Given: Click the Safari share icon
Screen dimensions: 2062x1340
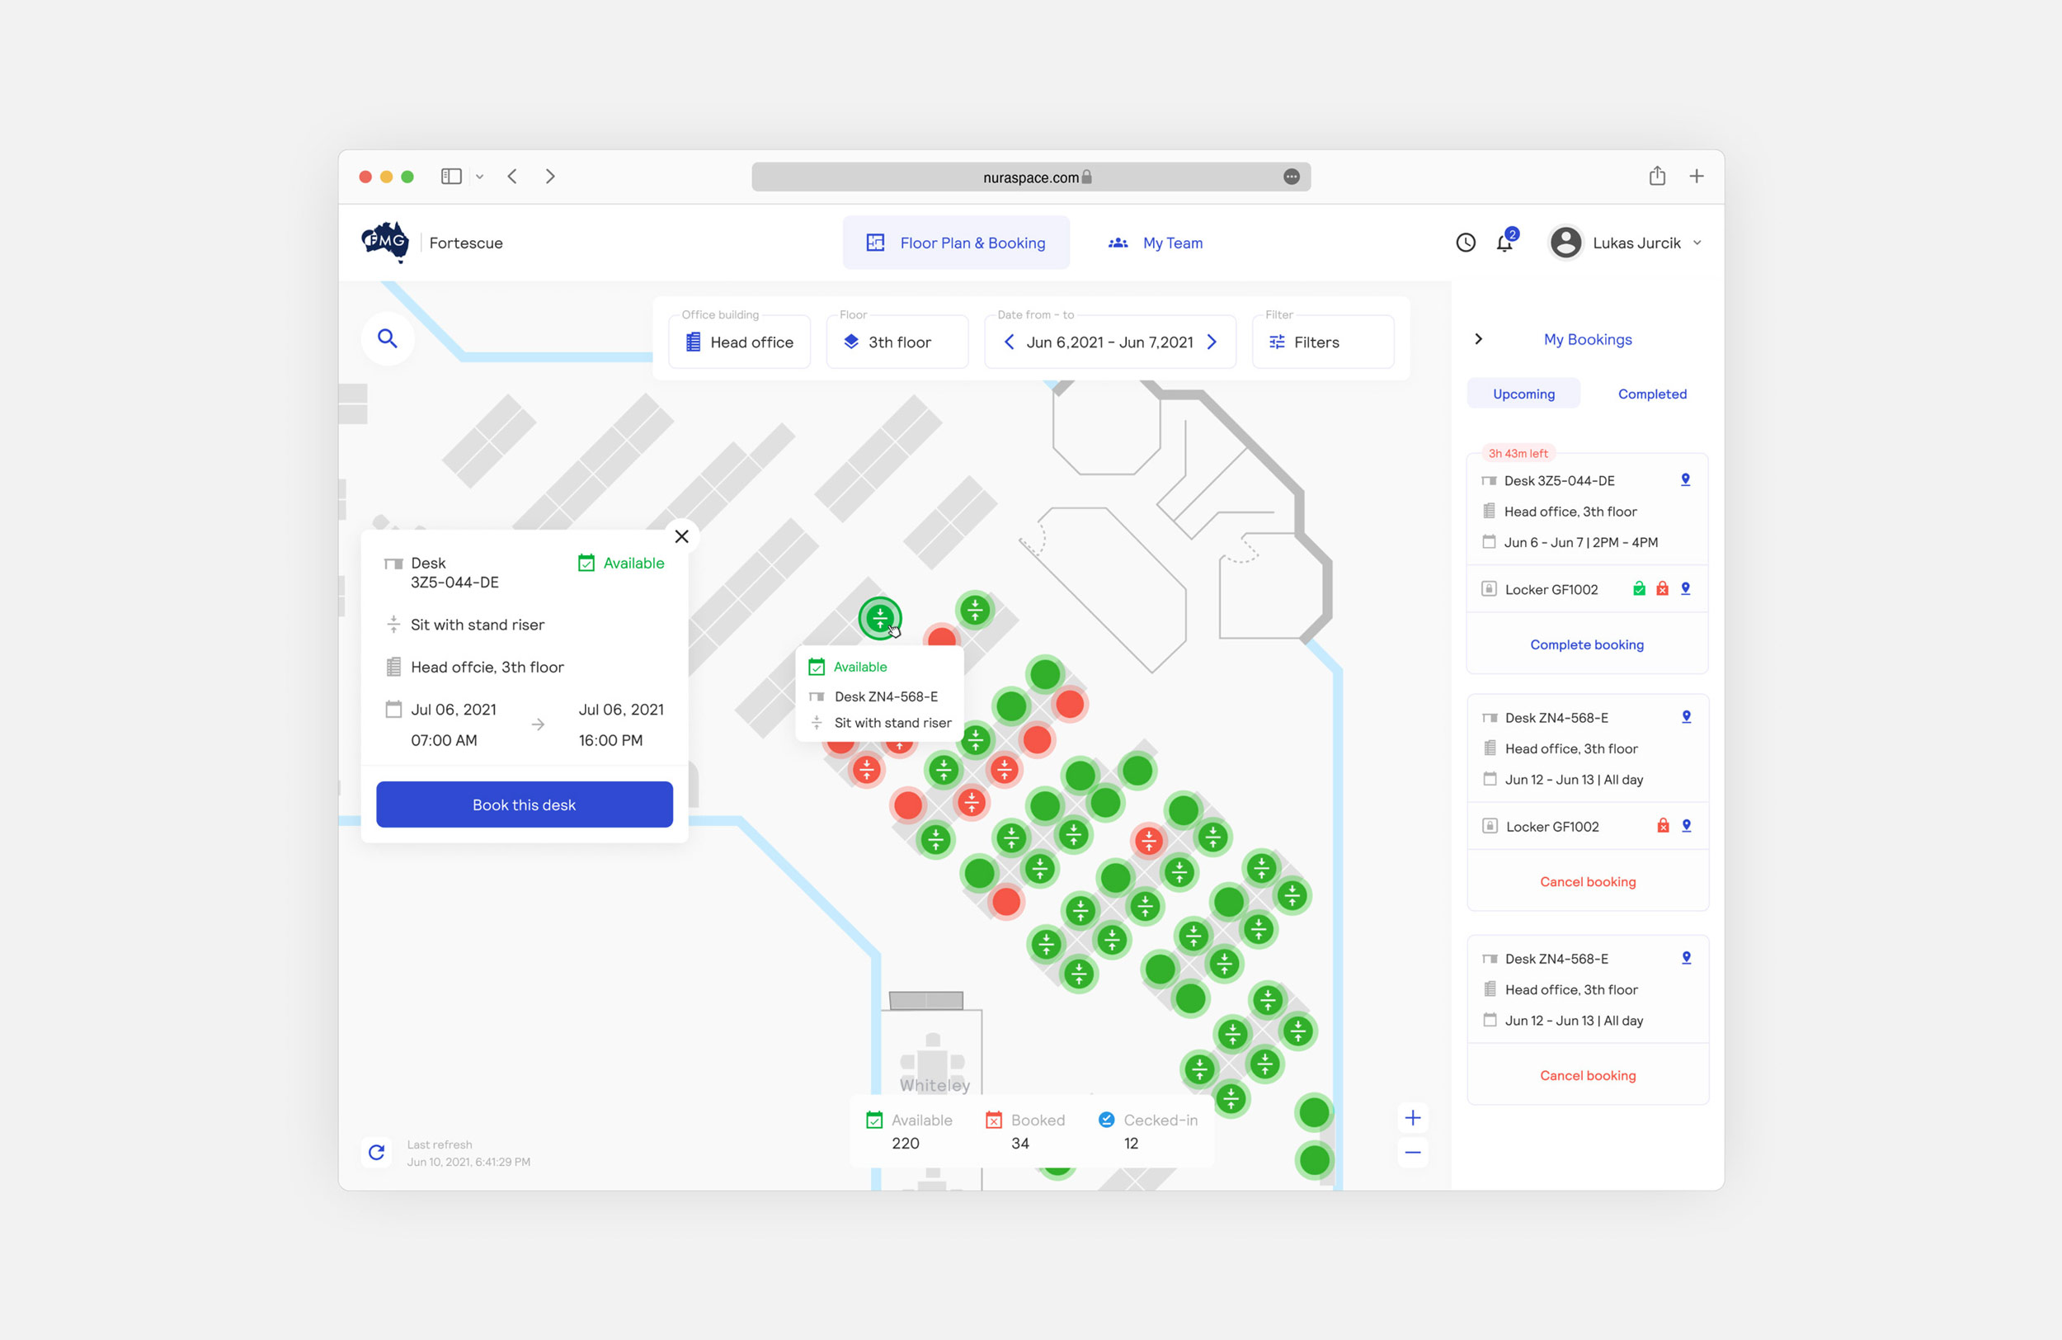Looking at the screenshot, I should click(x=1656, y=176).
